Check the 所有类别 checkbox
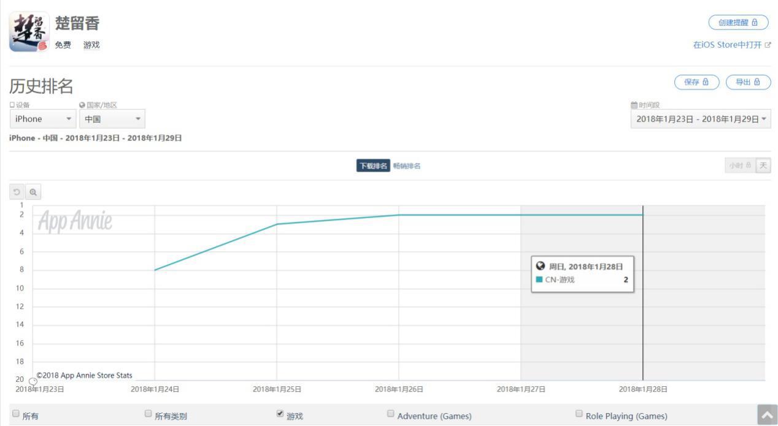The height and width of the screenshot is (426, 778). coord(148,413)
